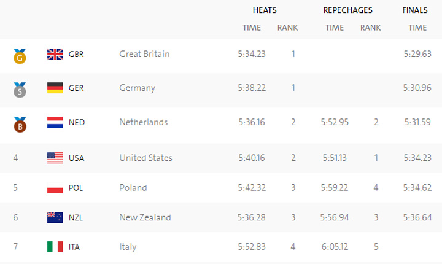Click Great Britain's final time 5:29.63
The width and height of the screenshot is (442, 264).
click(417, 54)
